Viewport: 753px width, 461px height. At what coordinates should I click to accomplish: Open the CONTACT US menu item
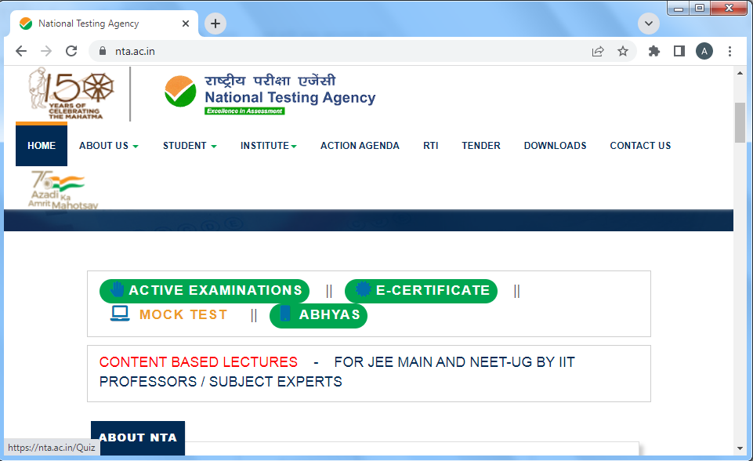tap(640, 146)
